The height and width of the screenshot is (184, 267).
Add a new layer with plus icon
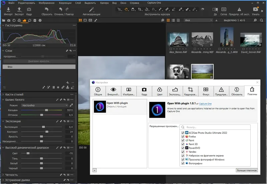(67, 82)
